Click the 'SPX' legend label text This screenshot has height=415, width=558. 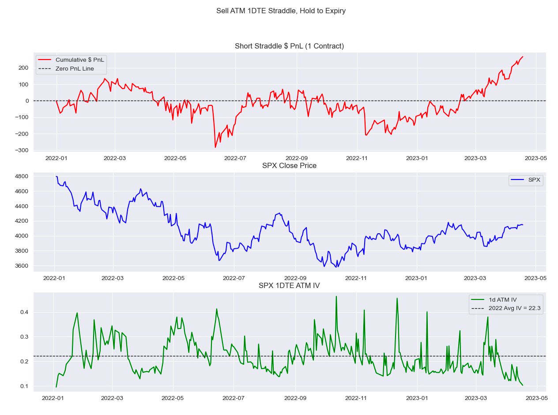[534, 179]
